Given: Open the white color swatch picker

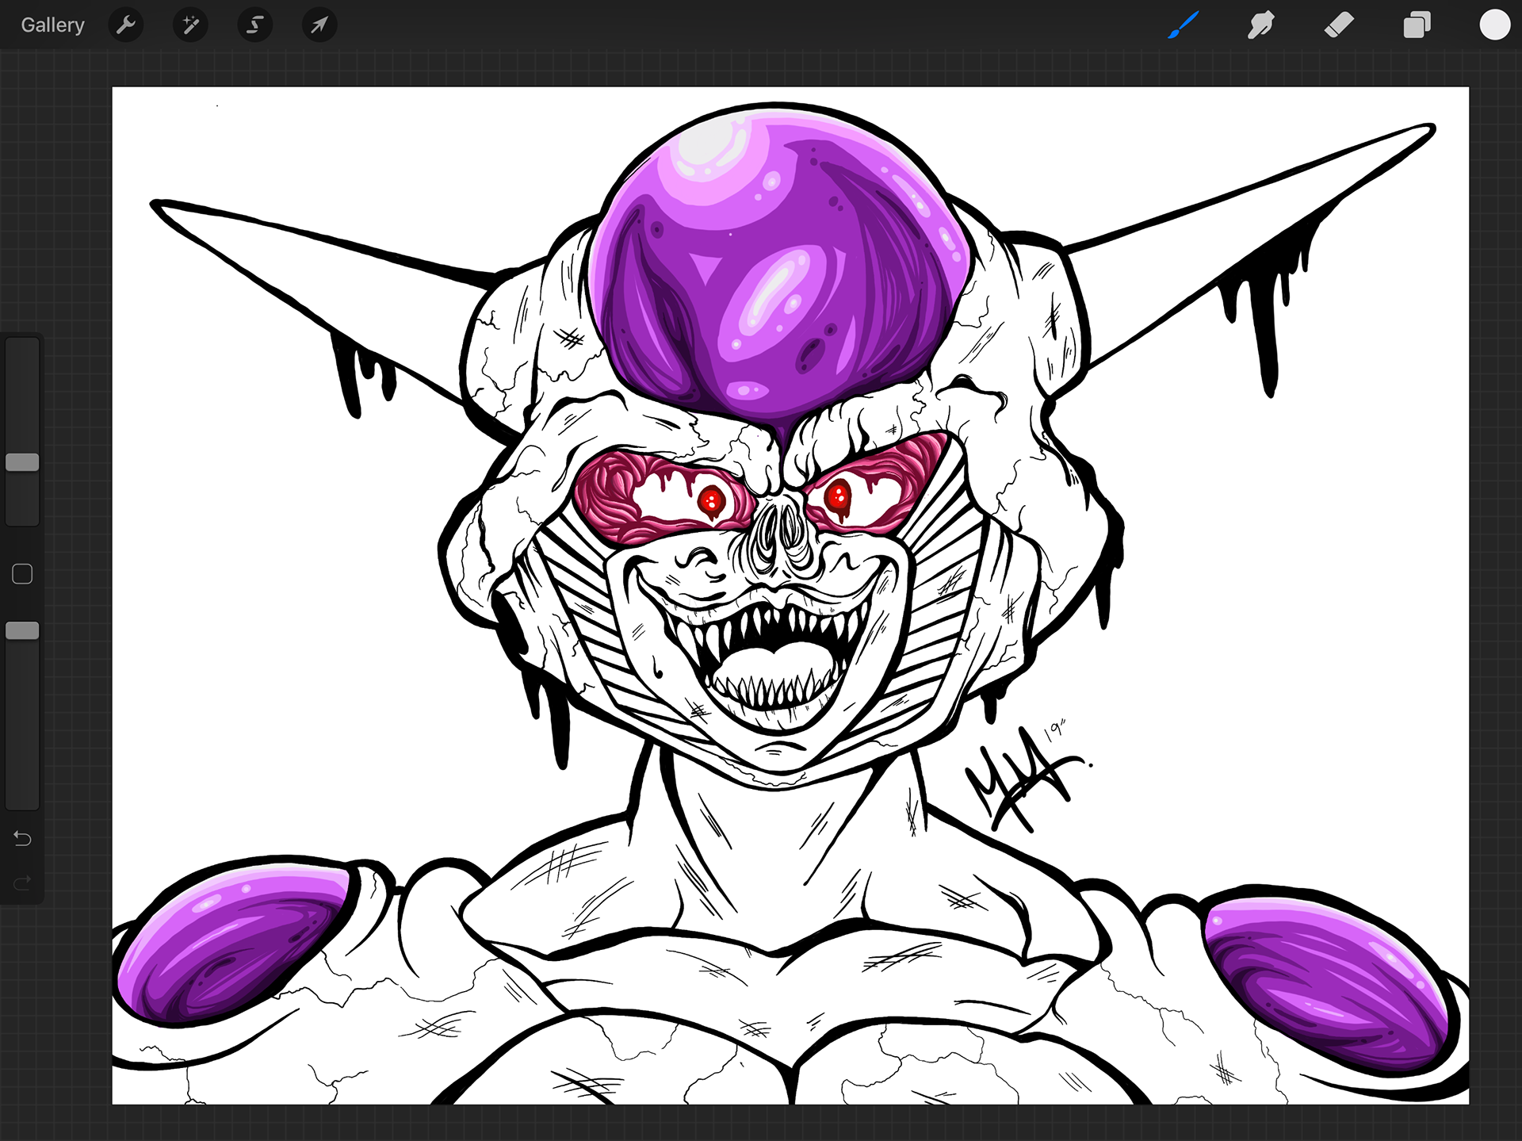Looking at the screenshot, I should [x=1494, y=25].
